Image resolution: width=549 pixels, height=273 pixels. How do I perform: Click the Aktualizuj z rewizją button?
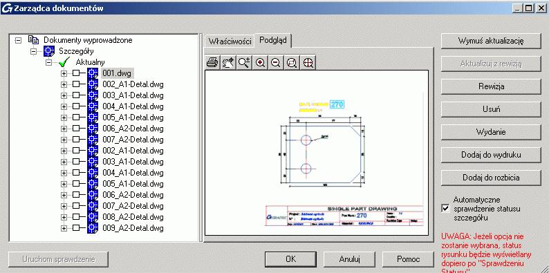coord(491,64)
